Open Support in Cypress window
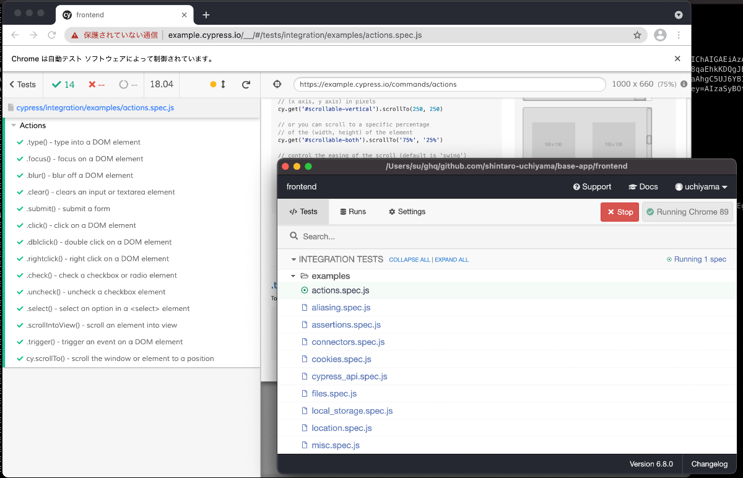The image size is (743, 478). (x=592, y=186)
